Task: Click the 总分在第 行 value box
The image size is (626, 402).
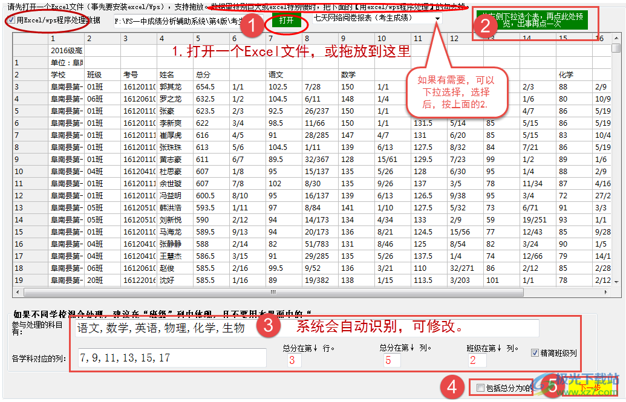Action: click(294, 360)
